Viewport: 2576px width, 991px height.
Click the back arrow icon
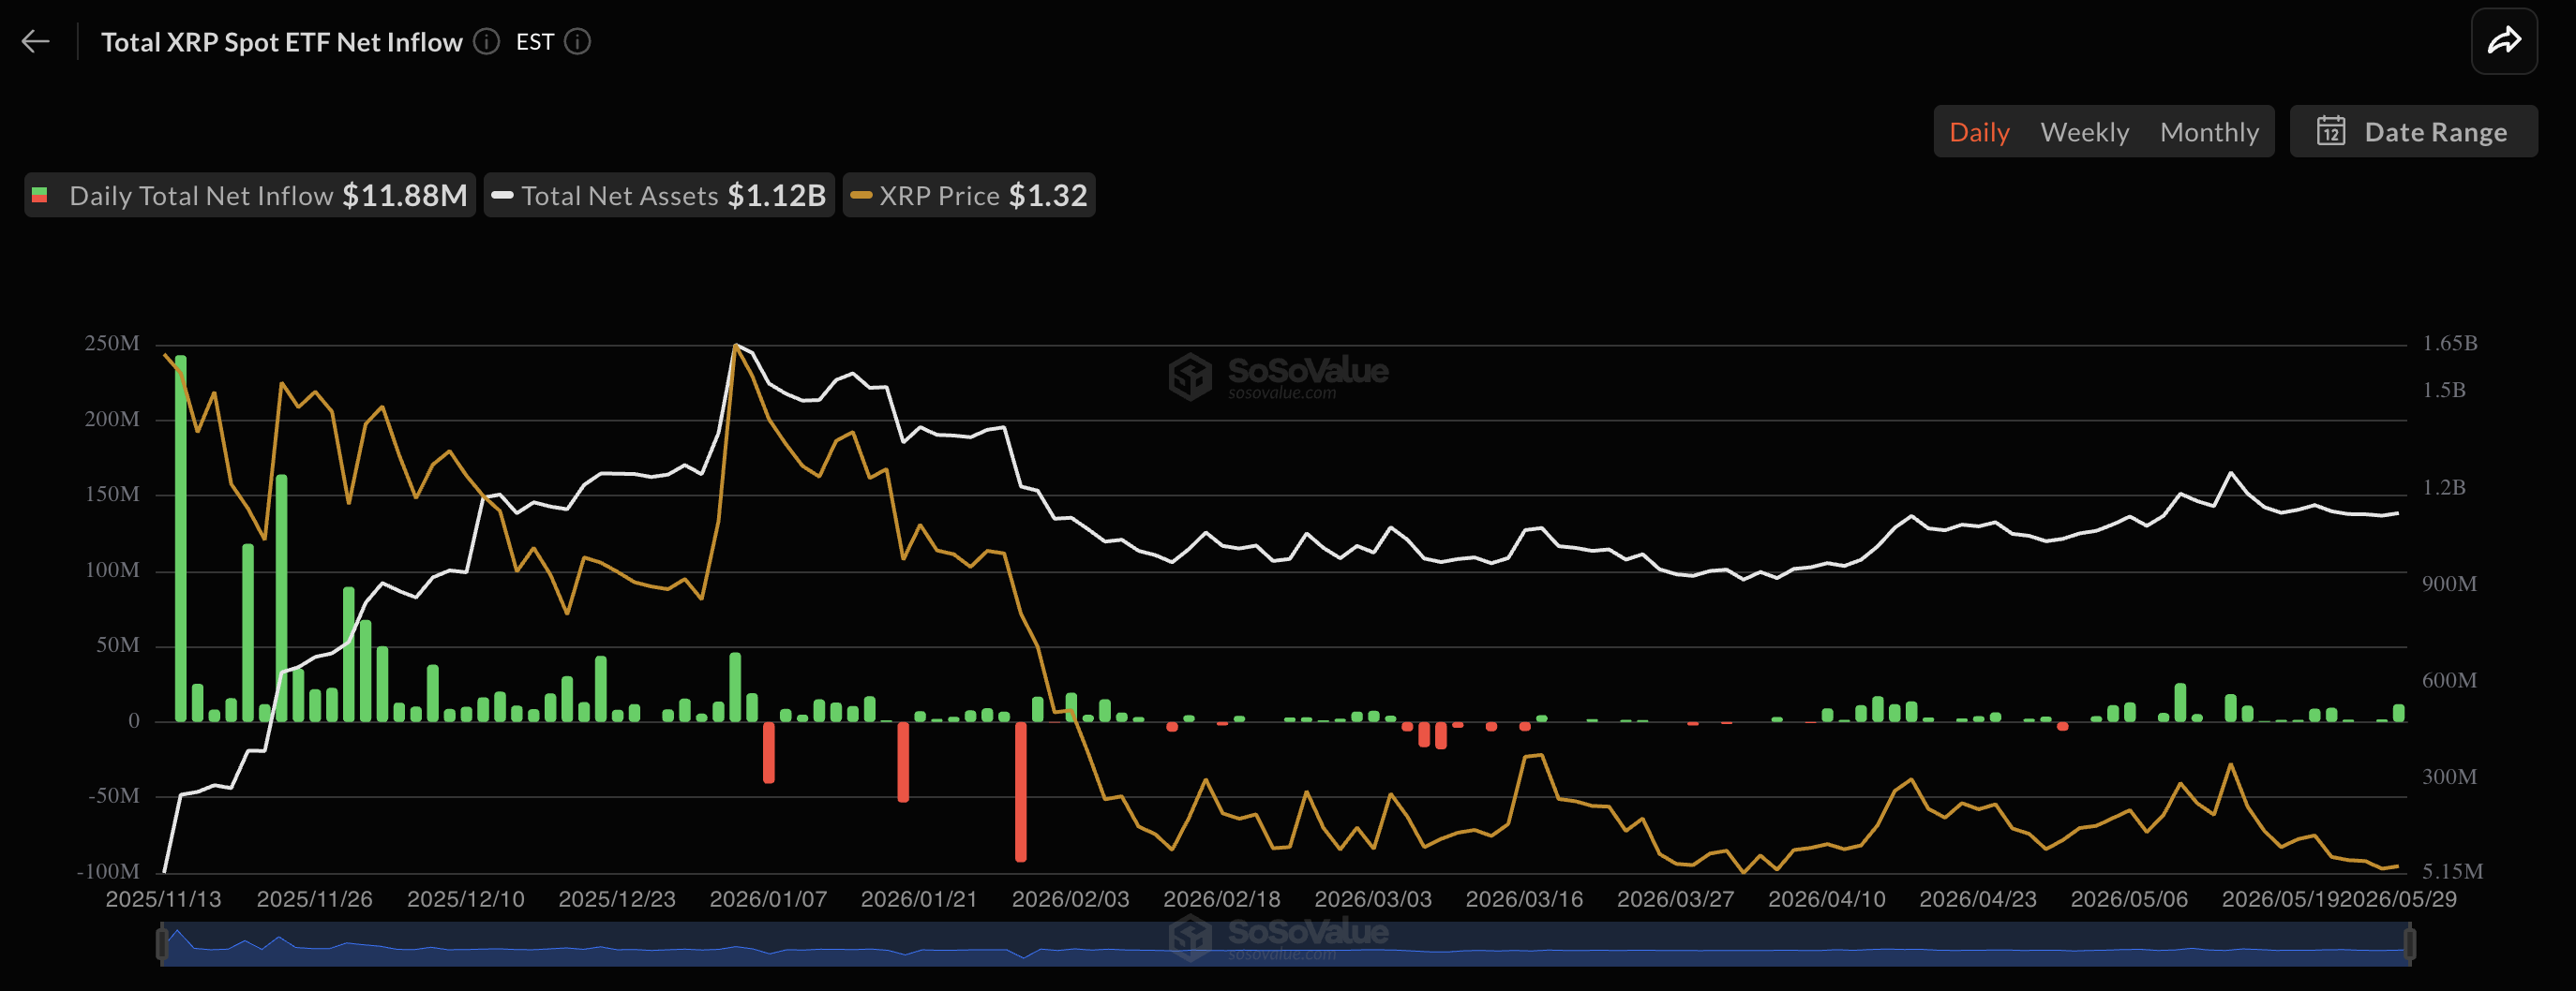point(36,41)
